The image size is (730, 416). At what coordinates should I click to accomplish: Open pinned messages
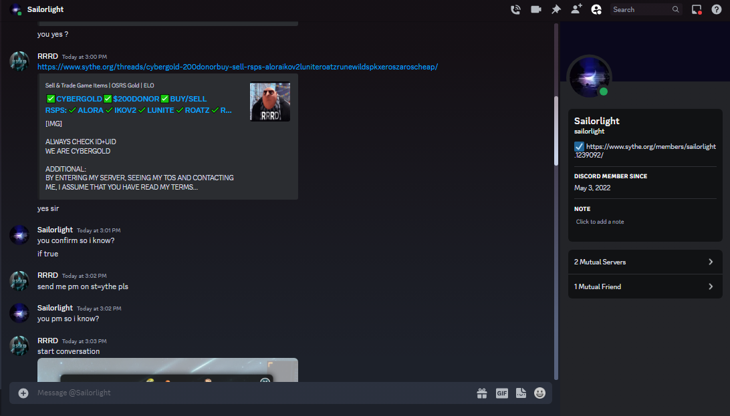tap(556, 9)
